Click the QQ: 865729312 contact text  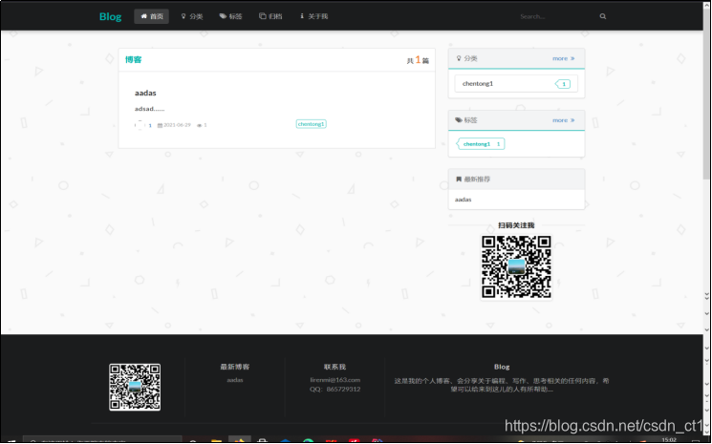[335, 390]
